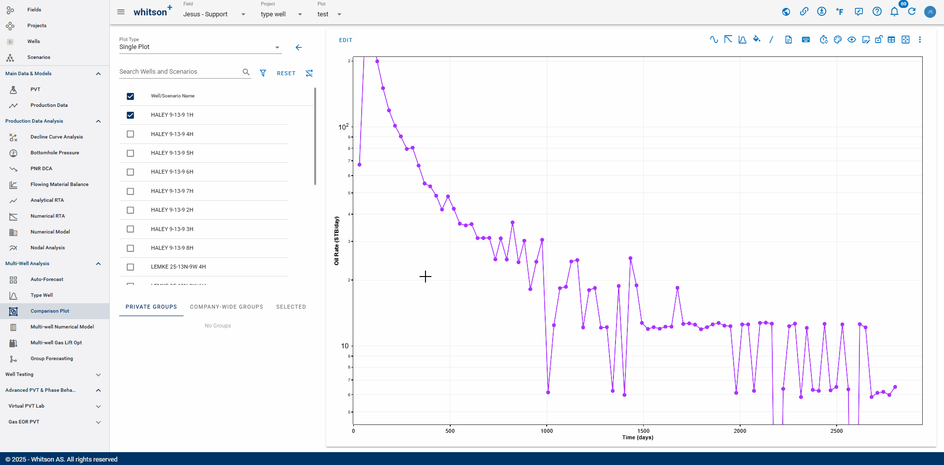Click the lock icon in the plot toolbar
The width and height of the screenshot is (944, 465).
(x=879, y=40)
